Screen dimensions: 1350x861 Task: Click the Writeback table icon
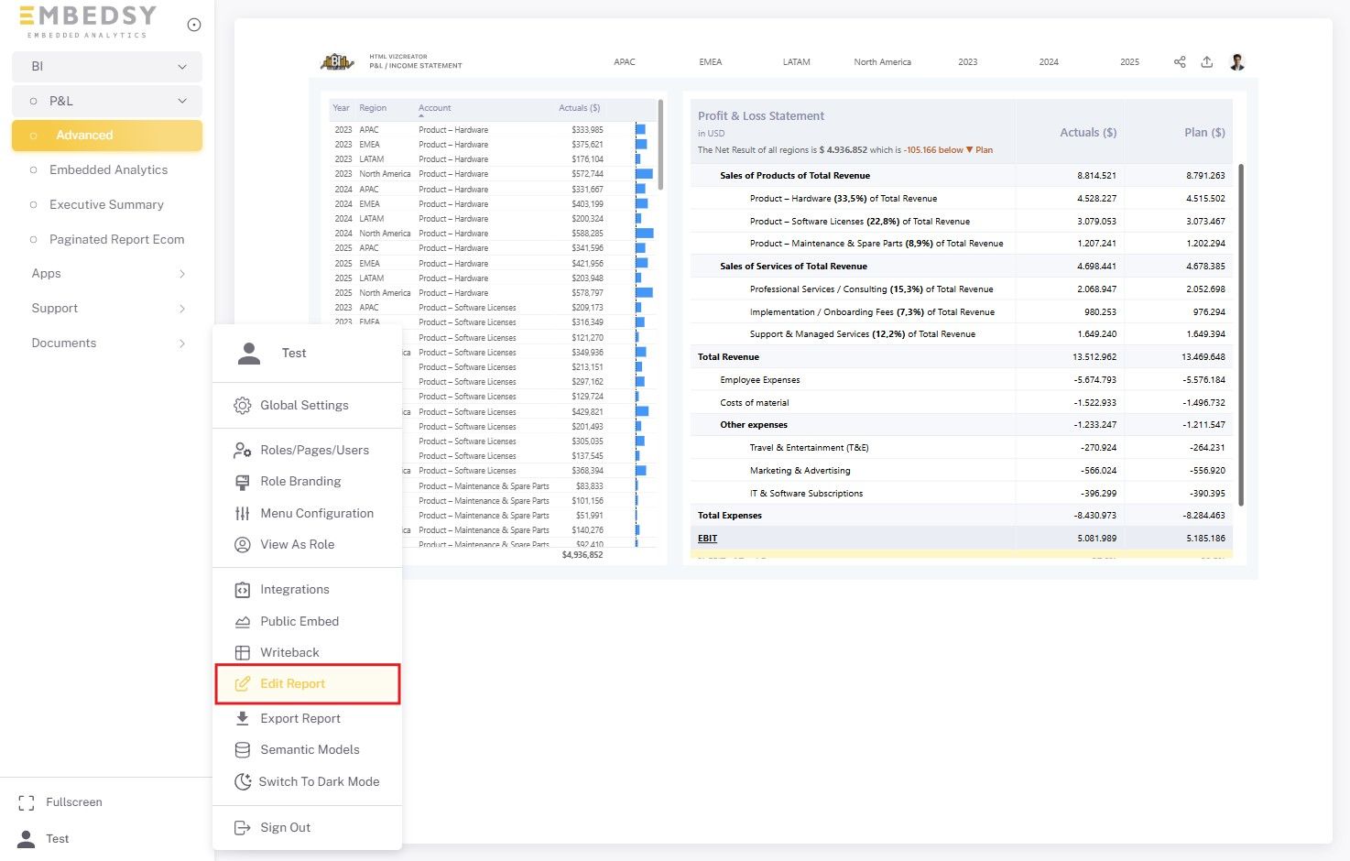[x=243, y=653]
